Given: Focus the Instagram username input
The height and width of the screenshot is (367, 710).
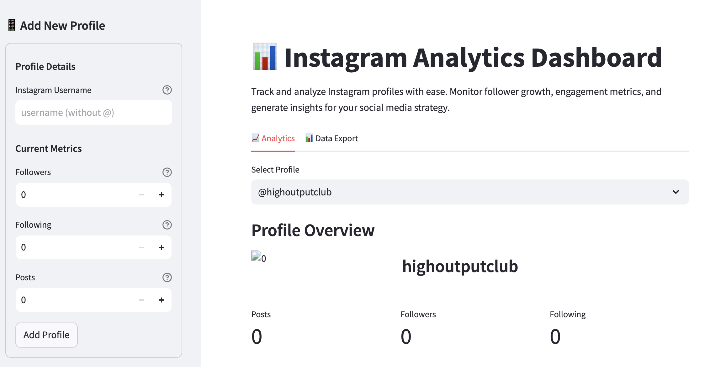Looking at the screenshot, I should click(x=93, y=113).
